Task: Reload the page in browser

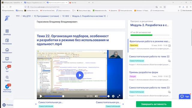Action: click(x=10, y=7)
